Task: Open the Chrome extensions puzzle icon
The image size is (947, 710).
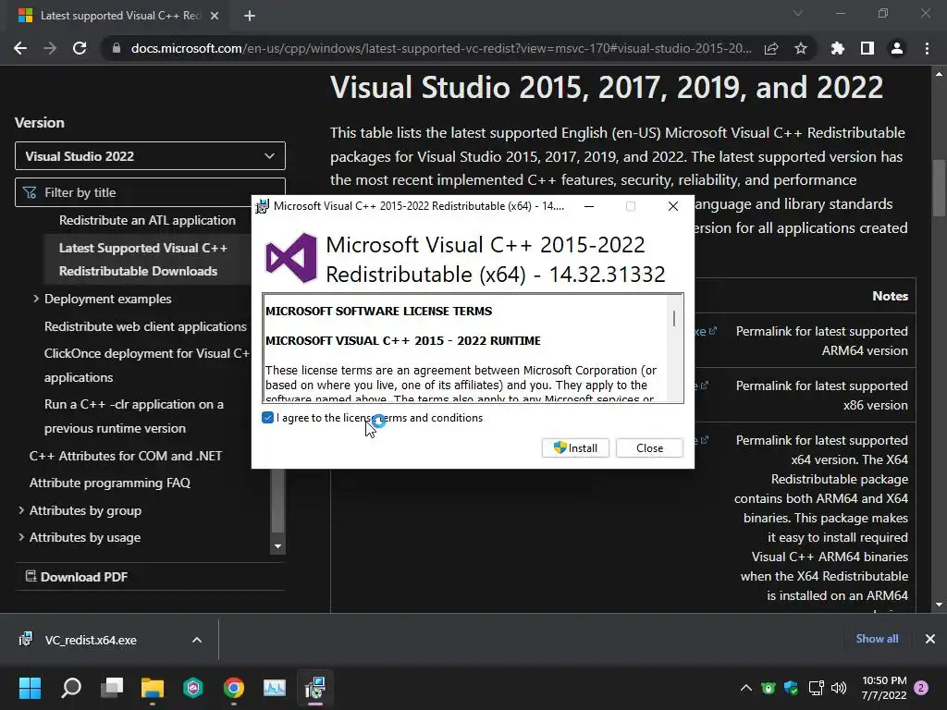Action: pos(838,48)
